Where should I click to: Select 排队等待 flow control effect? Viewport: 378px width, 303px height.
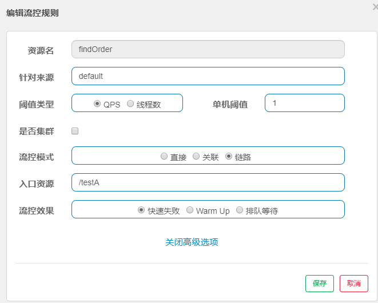pyautogui.click(x=240, y=210)
